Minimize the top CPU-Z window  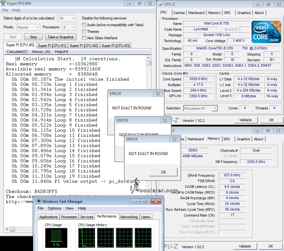258,4
